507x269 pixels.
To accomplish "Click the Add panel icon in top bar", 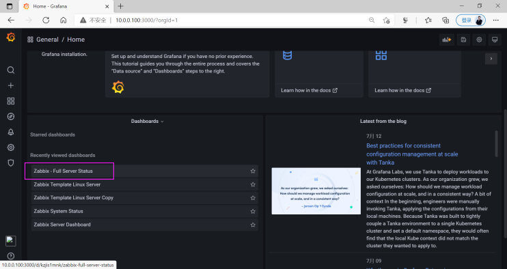I will (447, 40).
